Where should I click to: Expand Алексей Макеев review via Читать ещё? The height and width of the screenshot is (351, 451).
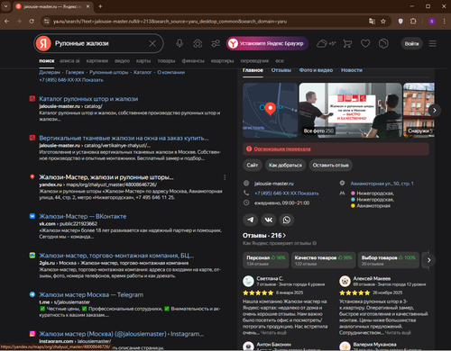point(398,333)
